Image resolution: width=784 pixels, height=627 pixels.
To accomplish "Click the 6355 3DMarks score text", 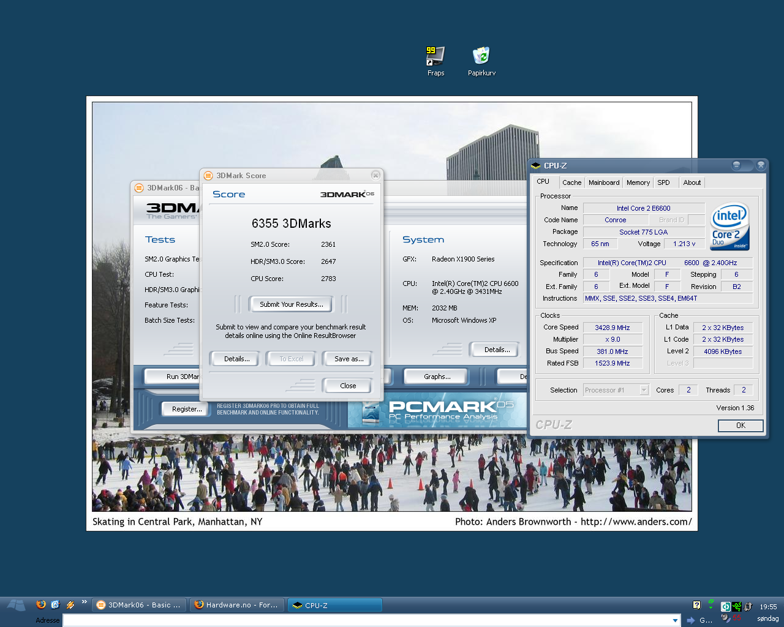I will [292, 223].
